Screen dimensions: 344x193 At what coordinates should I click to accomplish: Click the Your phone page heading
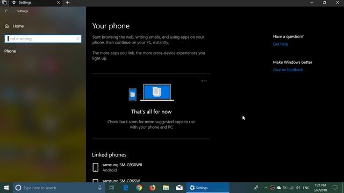tap(111, 26)
